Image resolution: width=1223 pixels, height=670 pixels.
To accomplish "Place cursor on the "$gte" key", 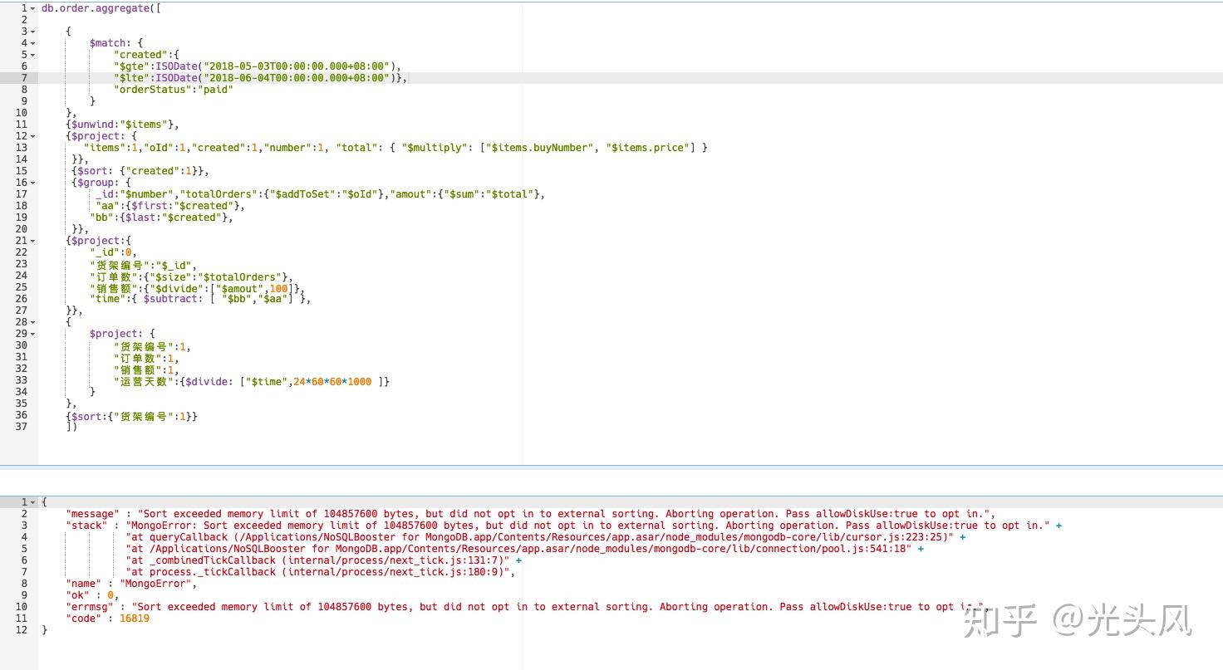I will 132,66.
